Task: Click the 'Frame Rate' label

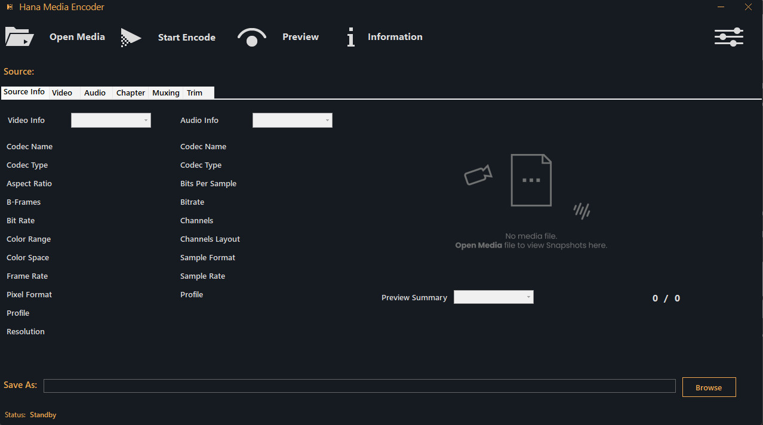Action: click(27, 276)
